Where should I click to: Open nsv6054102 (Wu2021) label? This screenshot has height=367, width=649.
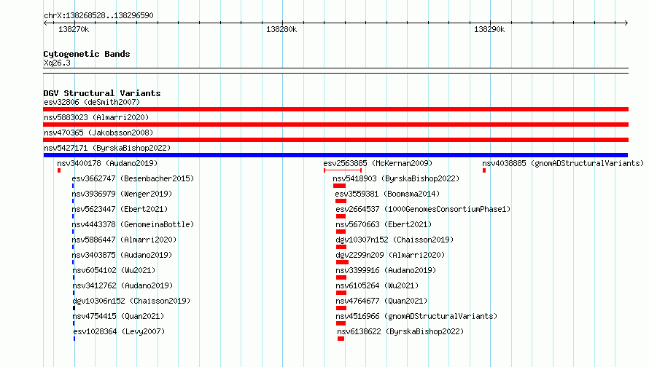(114, 270)
